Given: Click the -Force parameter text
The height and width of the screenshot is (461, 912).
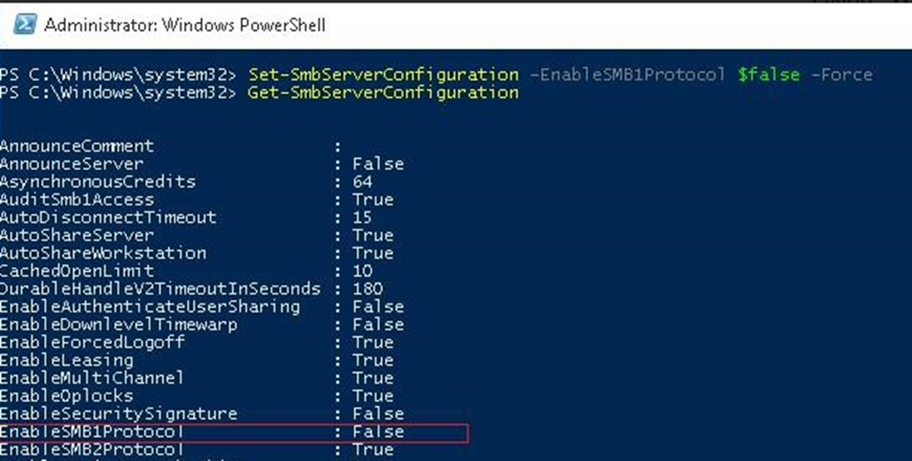Looking at the screenshot, I should tap(841, 75).
